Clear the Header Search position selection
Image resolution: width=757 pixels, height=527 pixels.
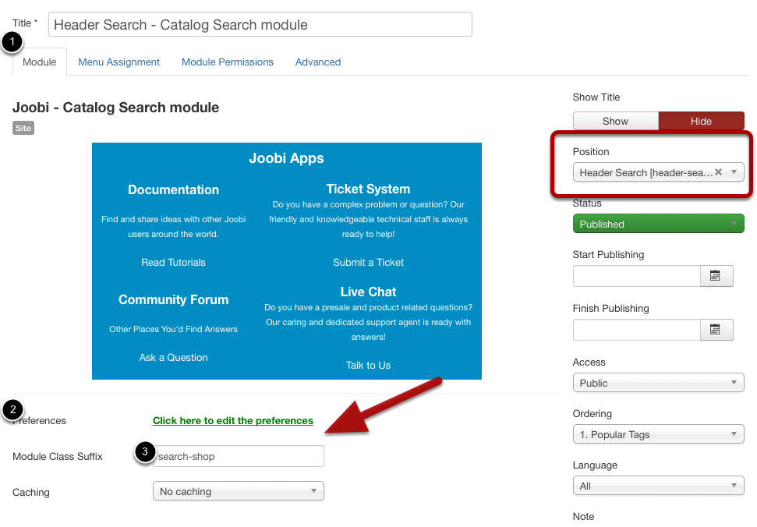718,172
